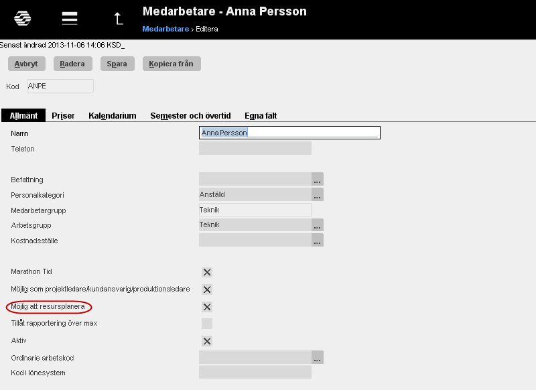Toggle Möjlig att resursplanera checkbox
The width and height of the screenshot is (536, 390).
[207, 307]
